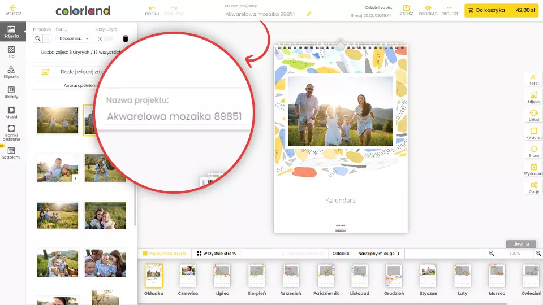This screenshot has height=305, width=543.
Task: Select the Marzec page thumbnail
Action: (497, 276)
